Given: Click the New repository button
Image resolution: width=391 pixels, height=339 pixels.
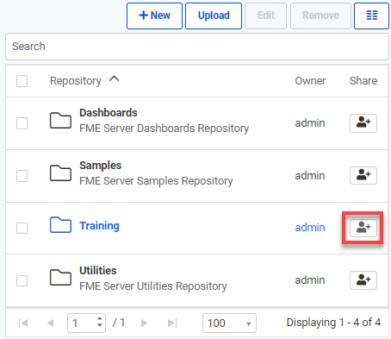Looking at the screenshot, I should tap(154, 16).
